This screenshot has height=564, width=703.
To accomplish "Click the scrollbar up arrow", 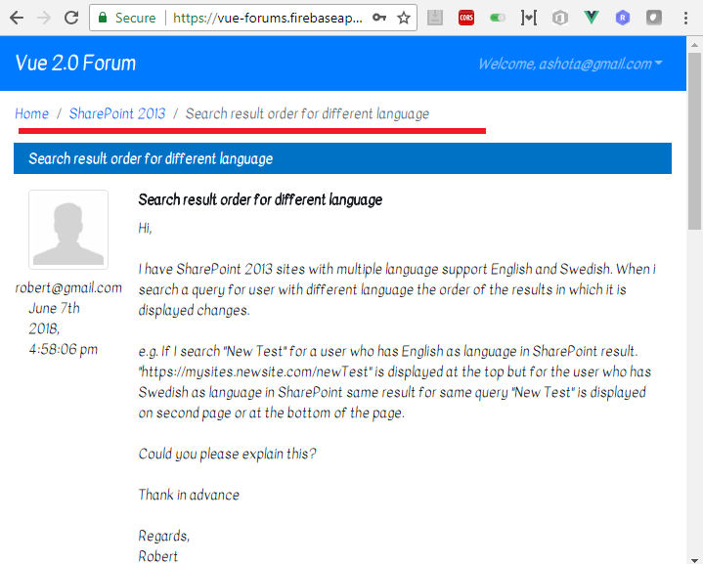I will (694, 45).
